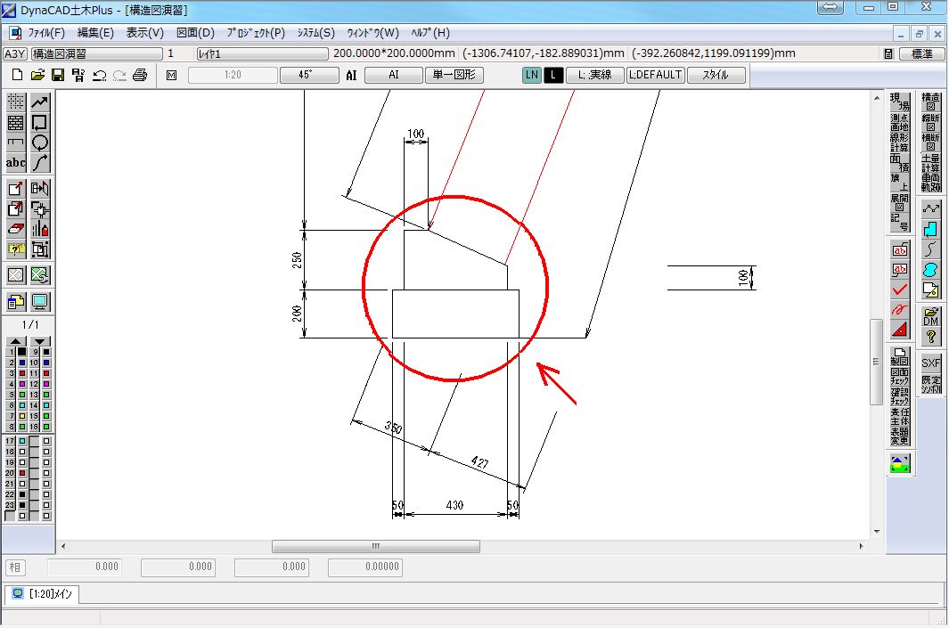The image size is (949, 628).
Task: Open the 図面(D) menu
Action: (195, 33)
